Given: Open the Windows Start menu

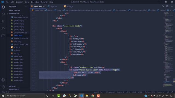Looking at the screenshot, I should click(3, 96).
